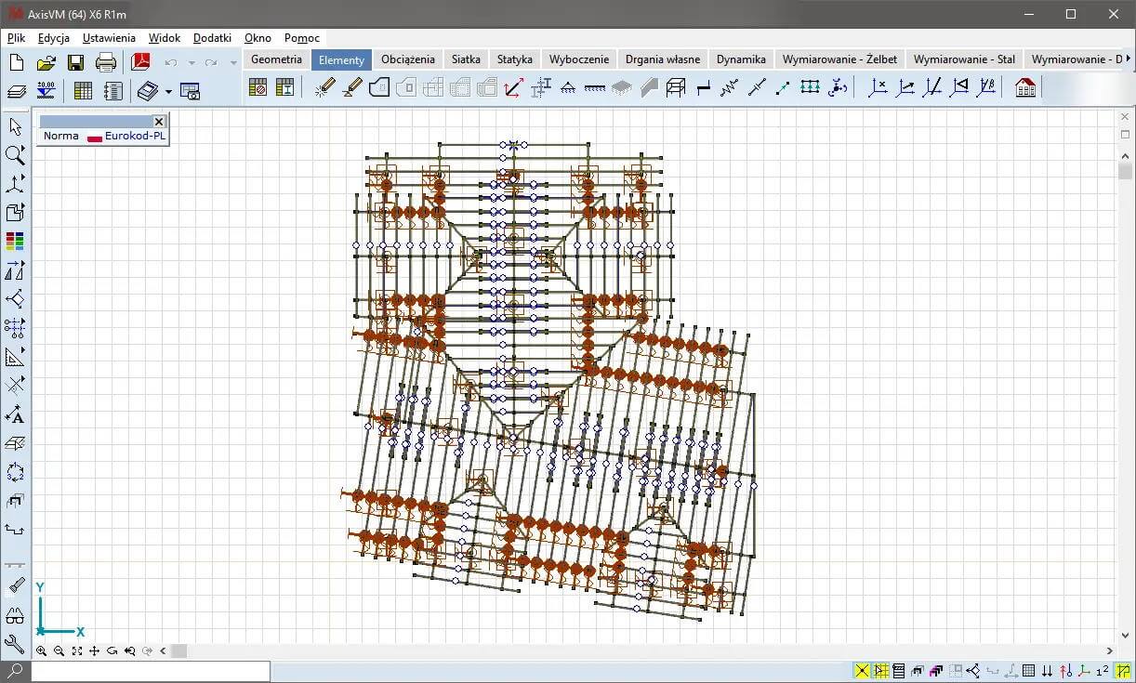Export model via the PDF icon
Viewport: 1136px width, 683px height.
tap(140, 62)
